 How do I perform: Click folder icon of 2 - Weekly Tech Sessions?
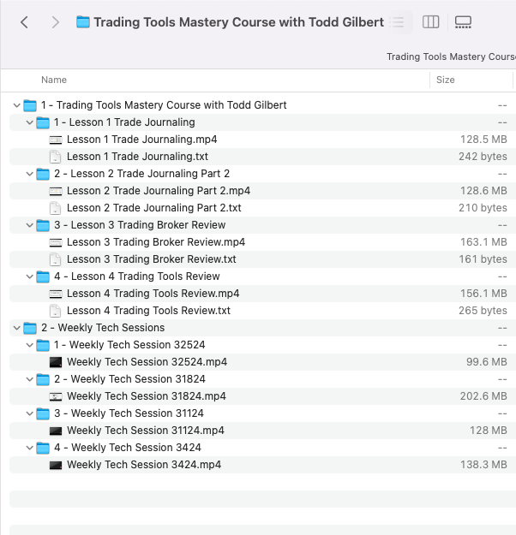(x=30, y=328)
